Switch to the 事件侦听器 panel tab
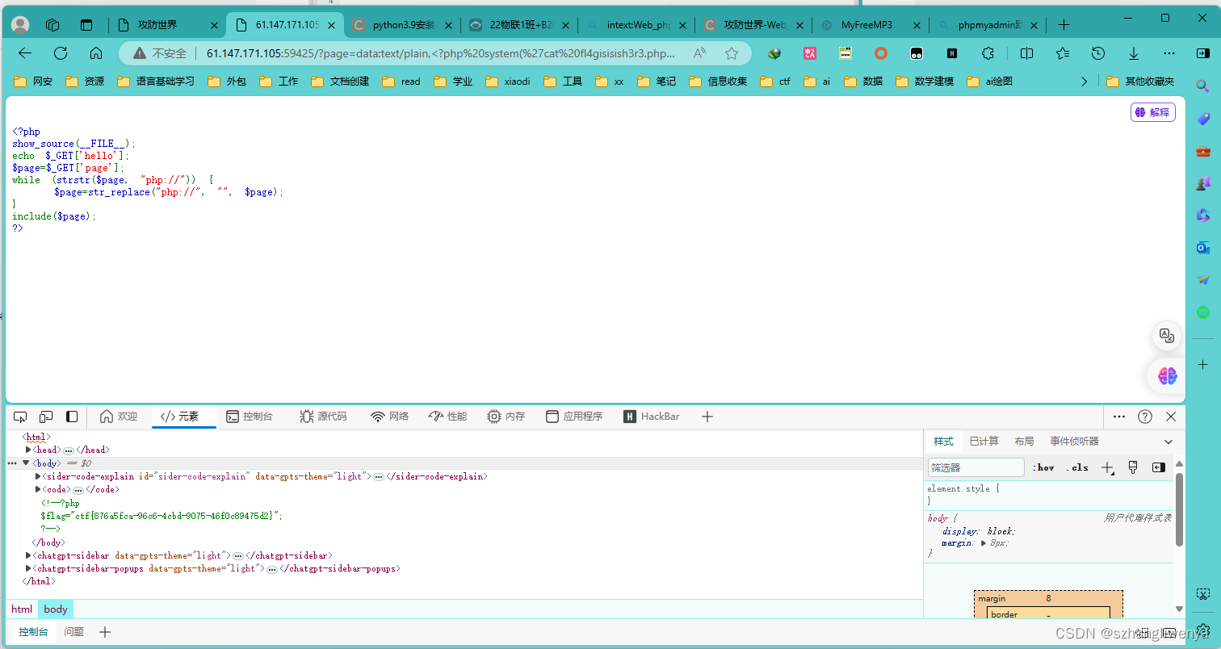This screenshot has height=649, width=1221. tap(1073, 441)
